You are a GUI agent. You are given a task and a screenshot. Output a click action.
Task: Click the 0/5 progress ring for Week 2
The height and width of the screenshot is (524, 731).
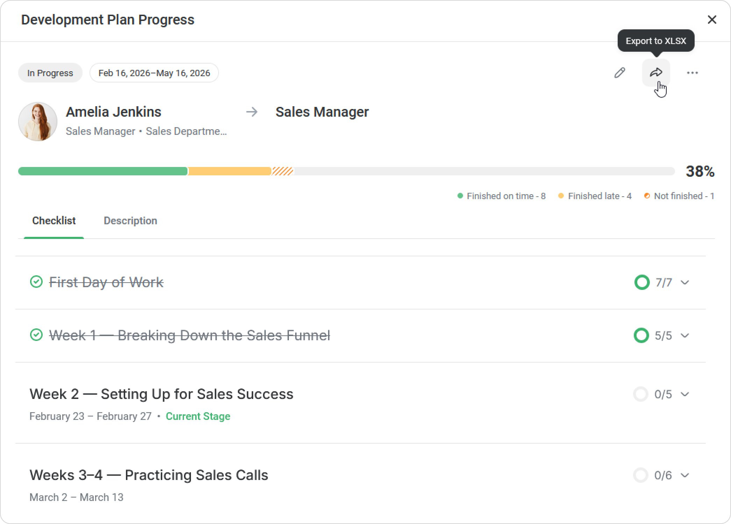point(641,394)
